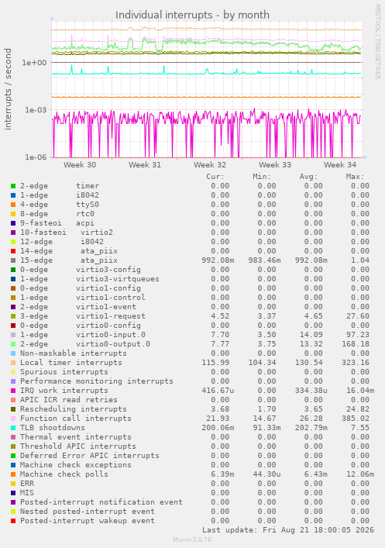385x548 pixels.
Task: Click the Week 30 axis label
Action: (x=80, y=164)
